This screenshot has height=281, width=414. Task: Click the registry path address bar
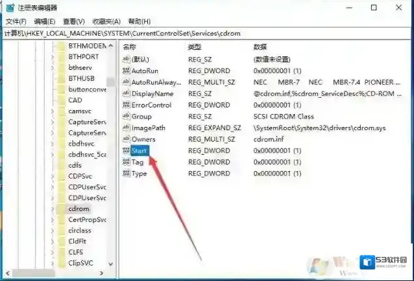tap(195, 32)
